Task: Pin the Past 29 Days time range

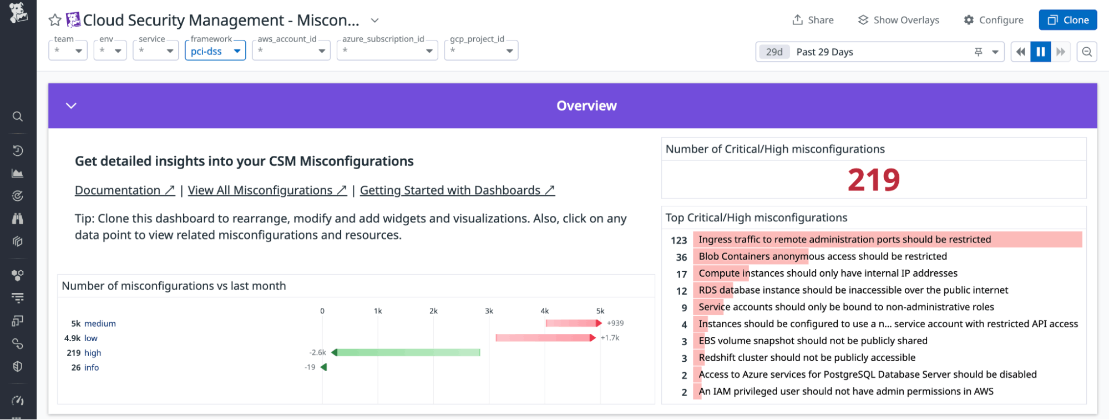Action: (x=978, y=52)
